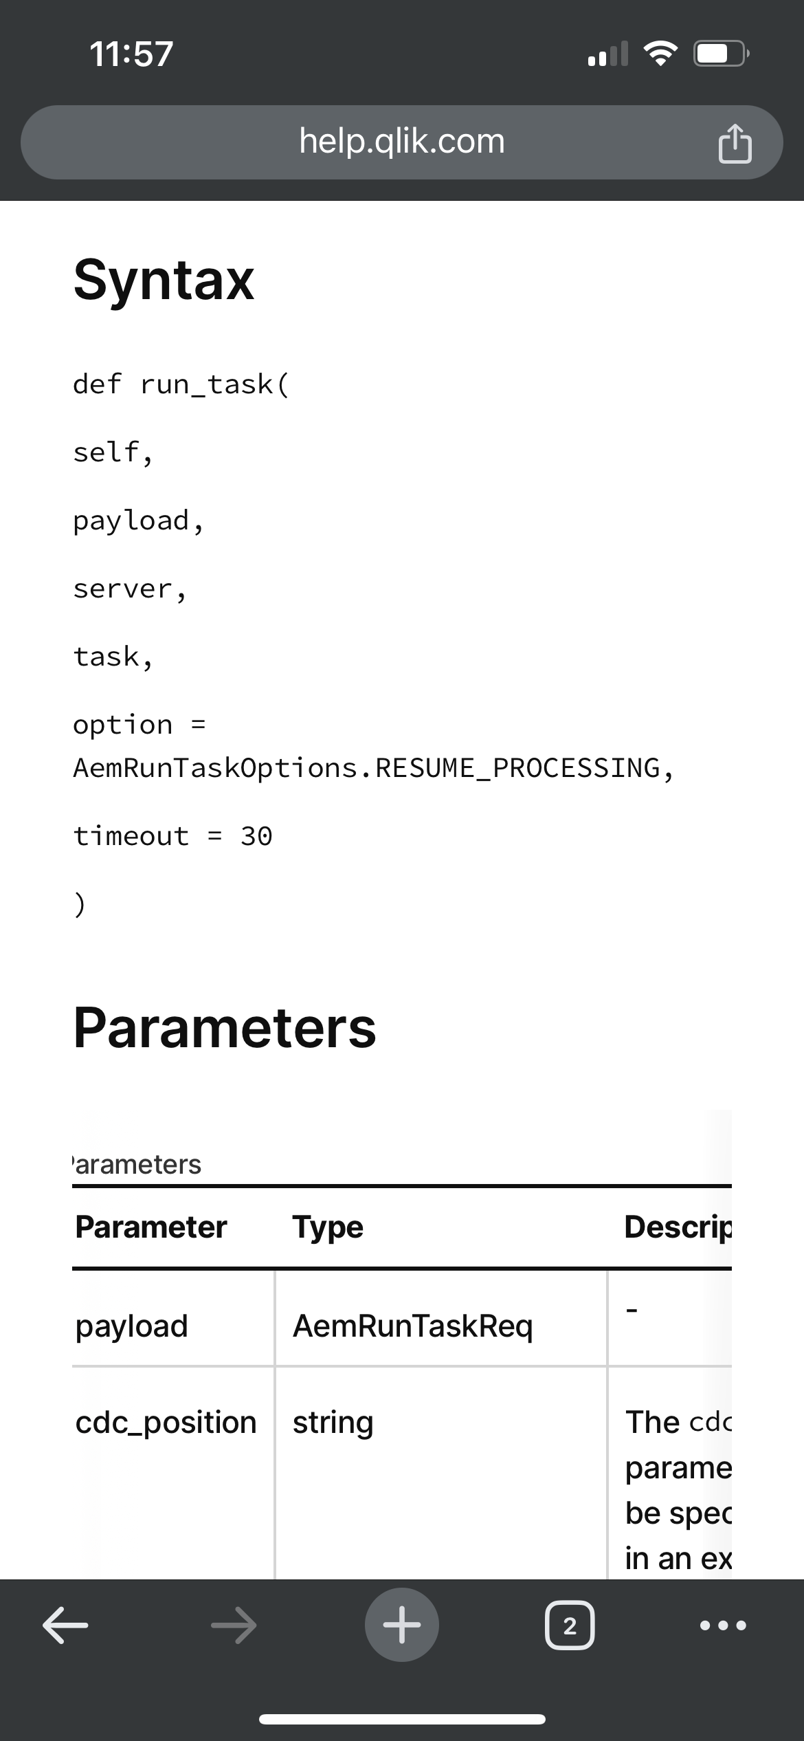Tap the share icon in address bar
The width and height of the screenshot is (804, 1741).
(734, 143)
